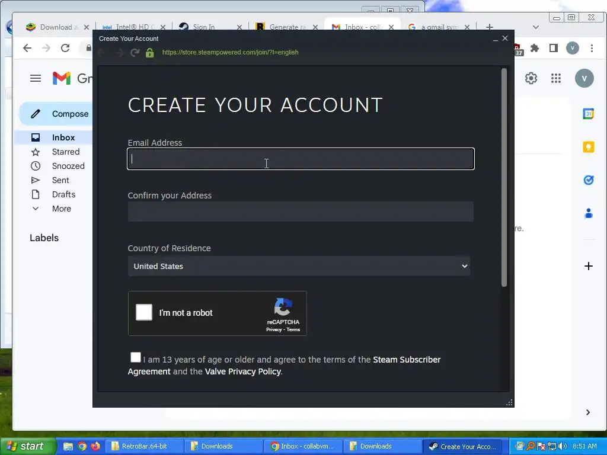Open the Chrome tab search dropdown
The width and height of the screenshot is (607, 455).
[x=536, y=27]
